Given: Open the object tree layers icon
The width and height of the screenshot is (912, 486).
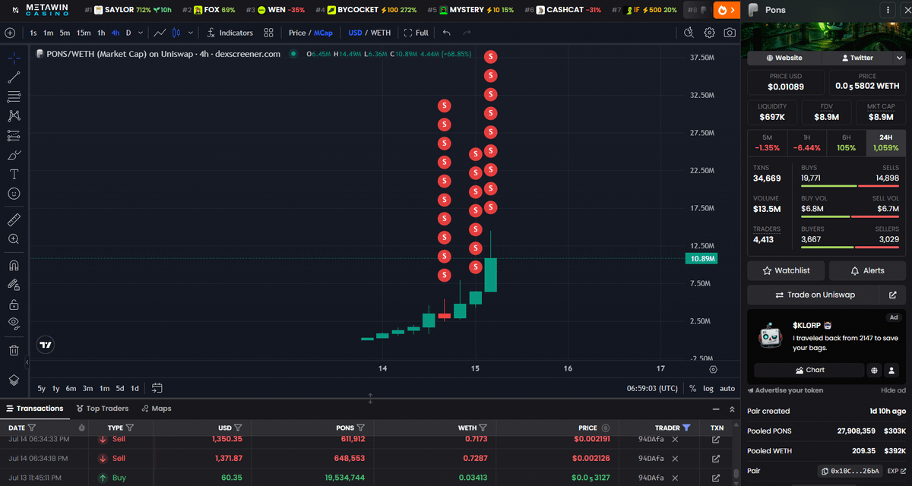Looking at the screenshot, I should 14,380.
